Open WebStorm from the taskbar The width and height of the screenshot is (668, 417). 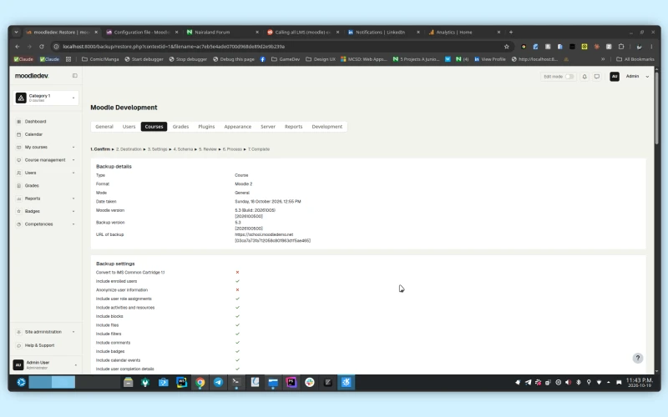[181, 382]
